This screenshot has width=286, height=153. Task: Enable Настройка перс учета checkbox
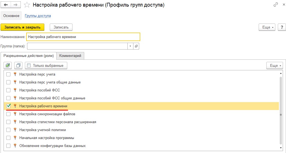pyautogui.click(x=8, y=74)
